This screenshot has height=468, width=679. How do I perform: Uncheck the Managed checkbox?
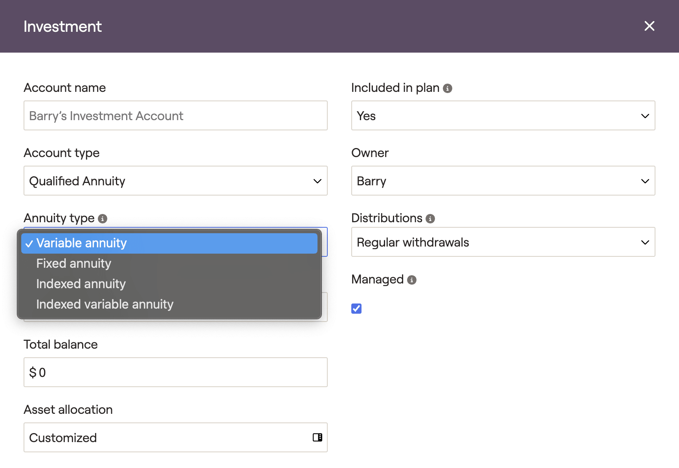click(356, 309)
